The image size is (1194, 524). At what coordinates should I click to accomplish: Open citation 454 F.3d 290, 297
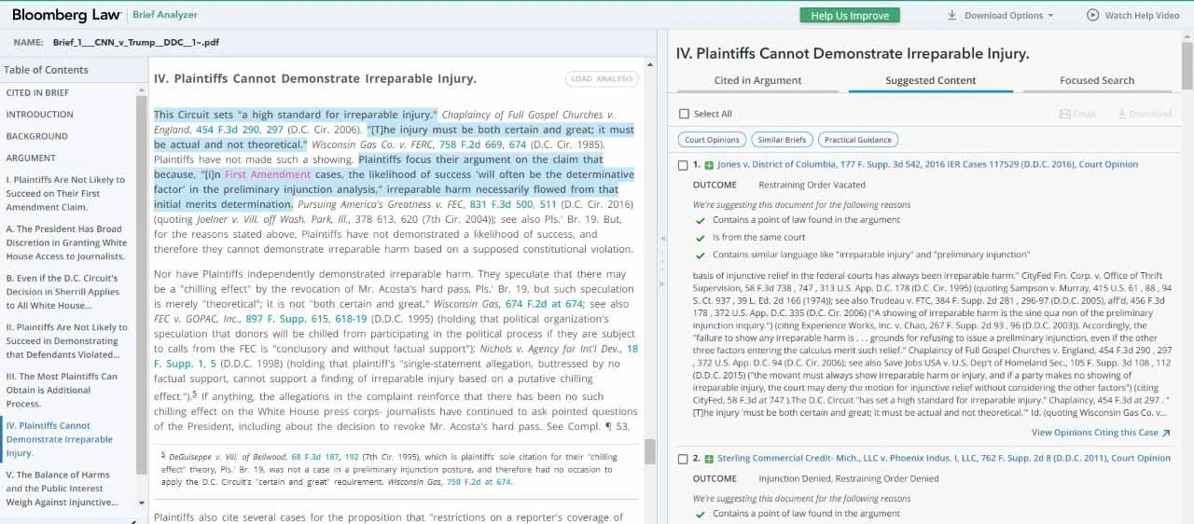tap(240, 130)
